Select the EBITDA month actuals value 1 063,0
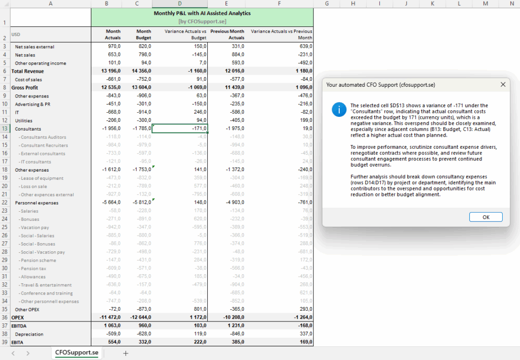 [107, 326]
